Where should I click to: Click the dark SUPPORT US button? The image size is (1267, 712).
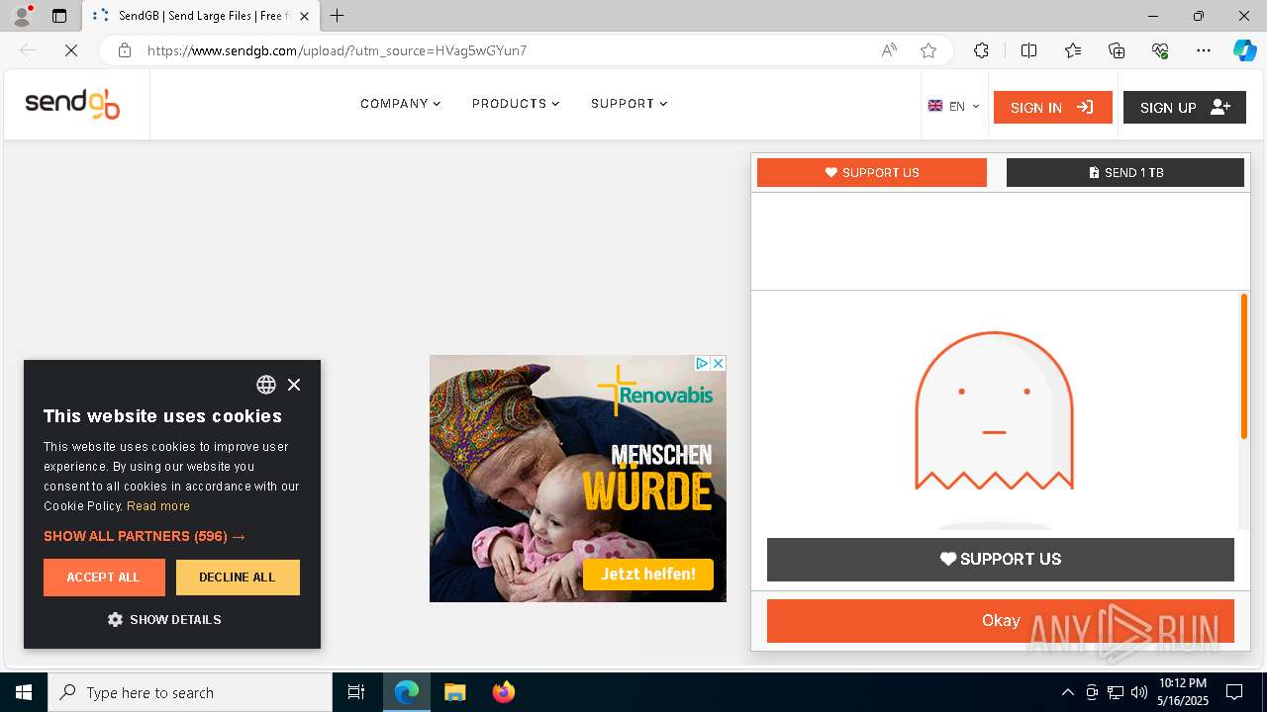coord(1001,560)
